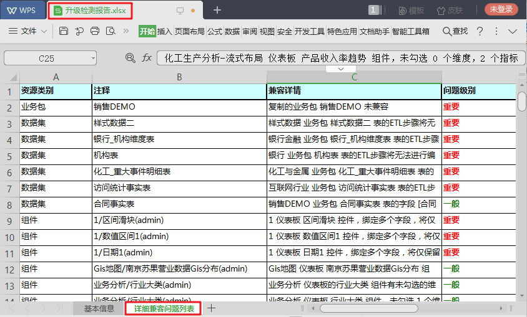
Task: Click the Save icon in toolbar
Action: pyautogui.click(x=64, y=31)
